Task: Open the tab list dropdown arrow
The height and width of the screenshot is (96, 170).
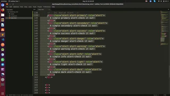Action: click(x=168, y=10)
